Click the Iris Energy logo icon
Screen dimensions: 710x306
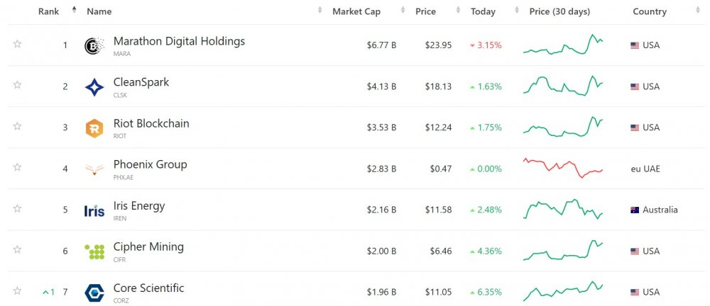pos(94,210)
